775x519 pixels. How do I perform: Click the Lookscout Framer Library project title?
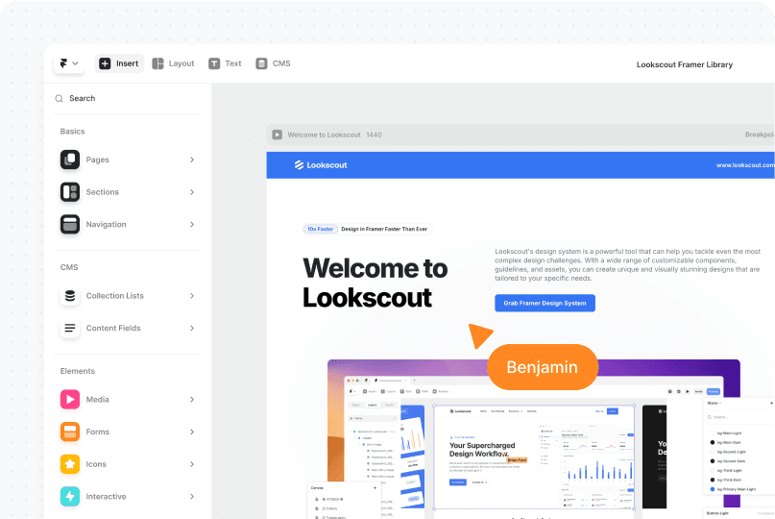(x=684, y=64)
